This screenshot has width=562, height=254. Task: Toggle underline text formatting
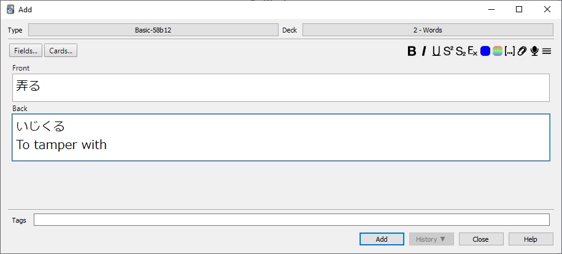436,52
